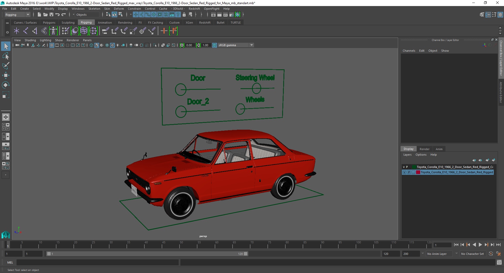Click red color swatch of selected layer
This screenshot has width=504, height=273.
[418, 172]
